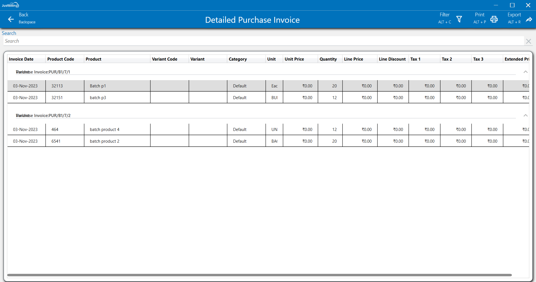
Task: Click the Line Discount column header
Action: point(392,59)
